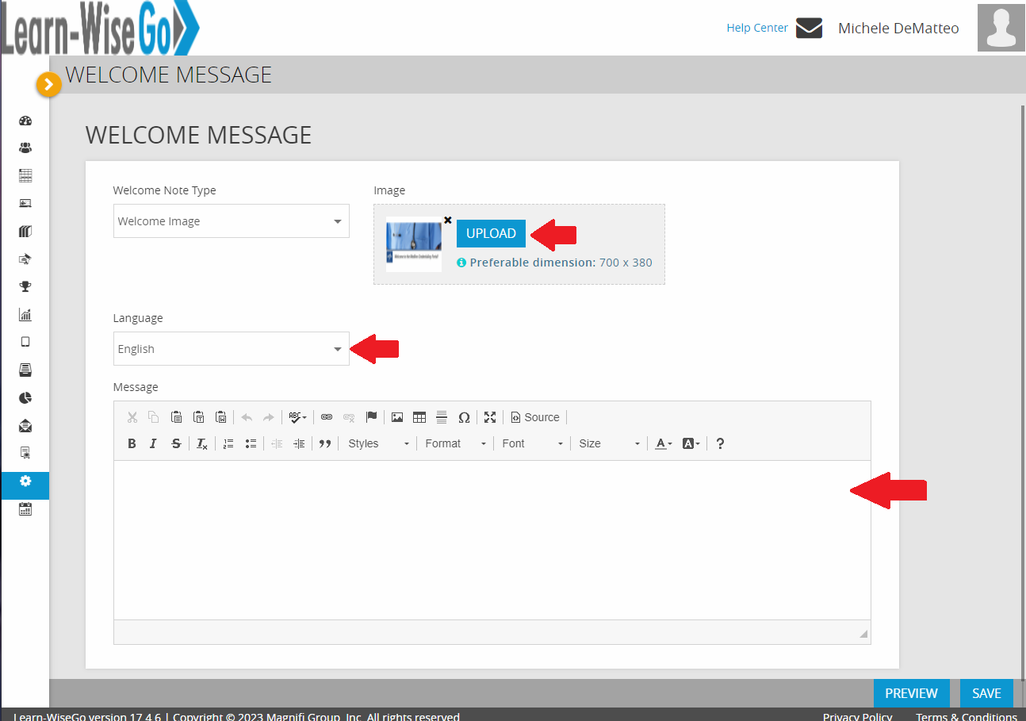Enable the numbered list in the editor
Image resolution: width=1026 pixels, height=721 pixels.
[x=228, y=443]
